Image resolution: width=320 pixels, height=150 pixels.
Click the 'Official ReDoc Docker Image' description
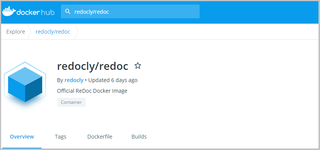coord(92,91)
